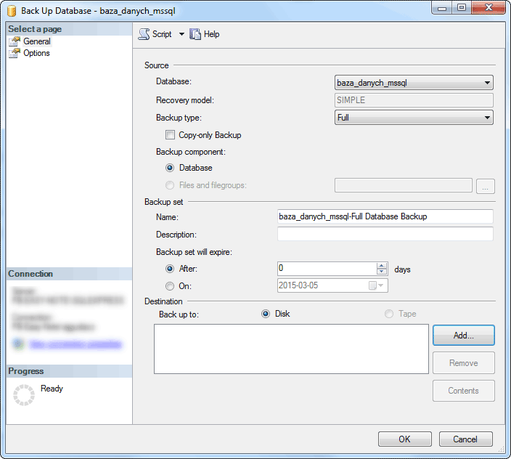
Task: Click the Script icon in toolbar
Action: coord(144,34)
